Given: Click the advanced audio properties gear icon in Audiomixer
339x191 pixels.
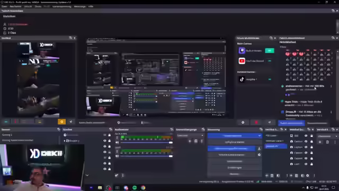Looking at the screenshot, I should point(117,175).
